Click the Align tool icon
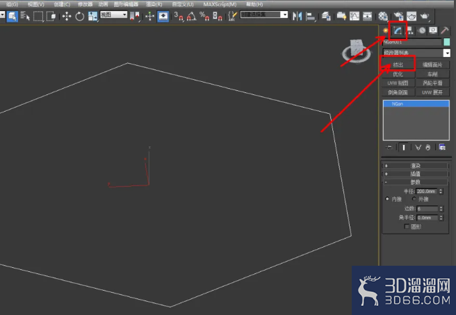This screenshot has width=456, height=315. 311,16
